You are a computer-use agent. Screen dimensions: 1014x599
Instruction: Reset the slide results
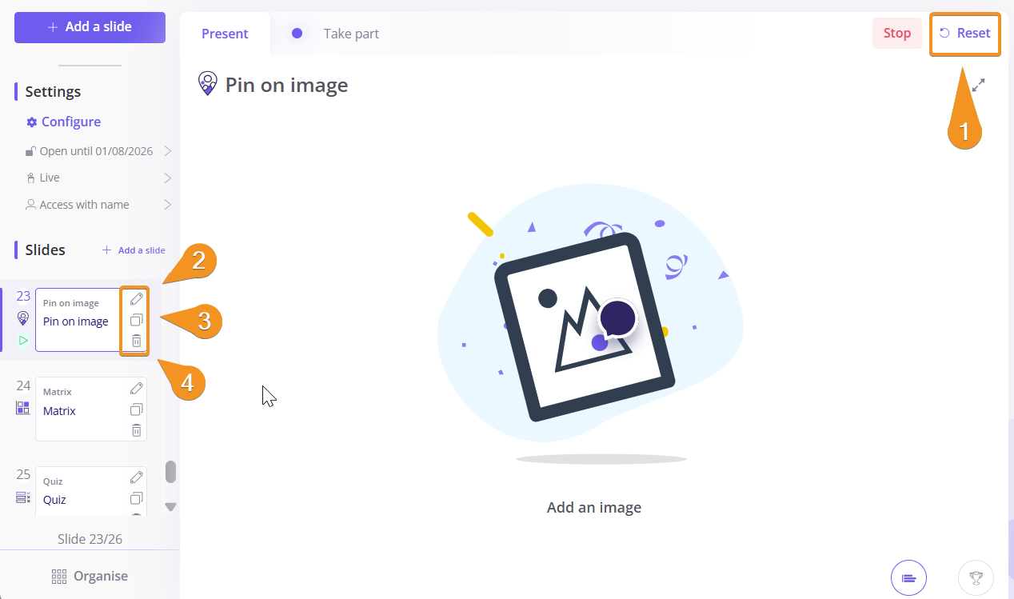964,34
